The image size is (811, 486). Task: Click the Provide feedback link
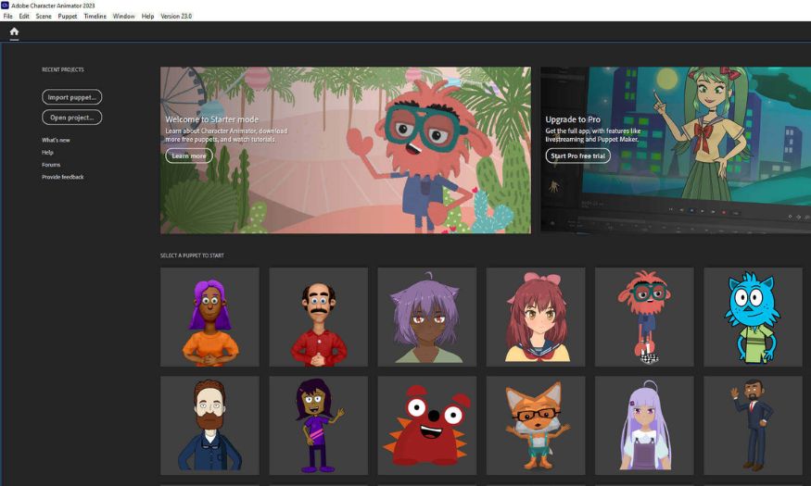point(63,177)
